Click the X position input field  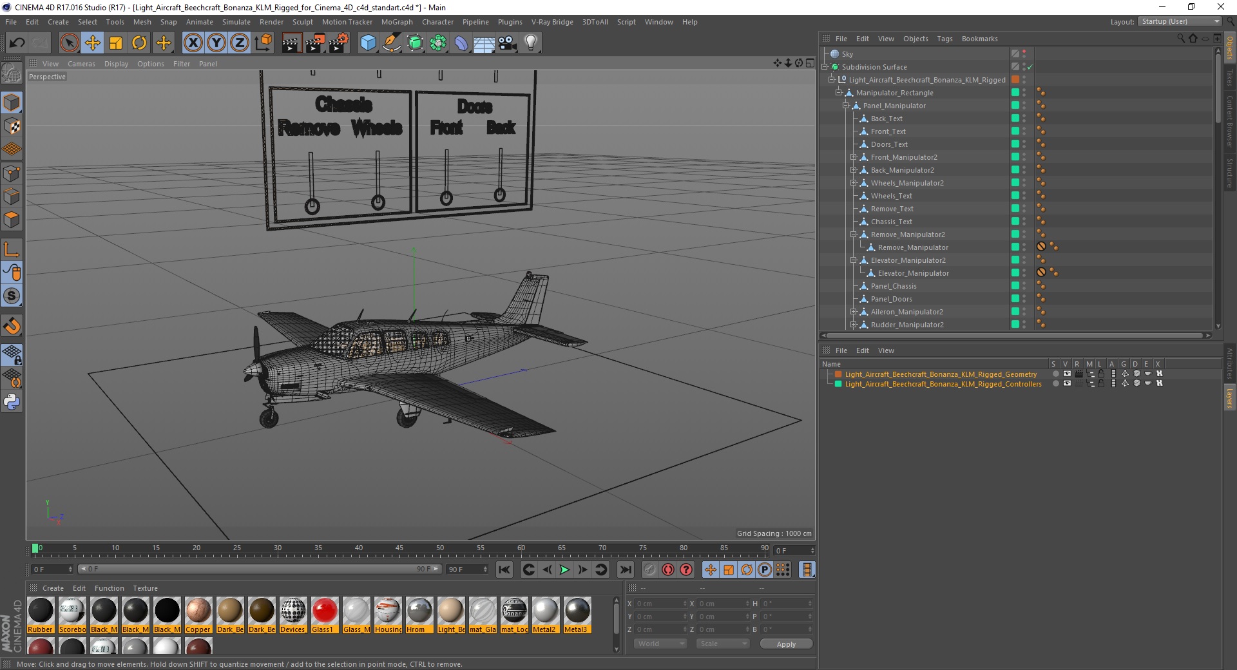[x=661, y=604]
